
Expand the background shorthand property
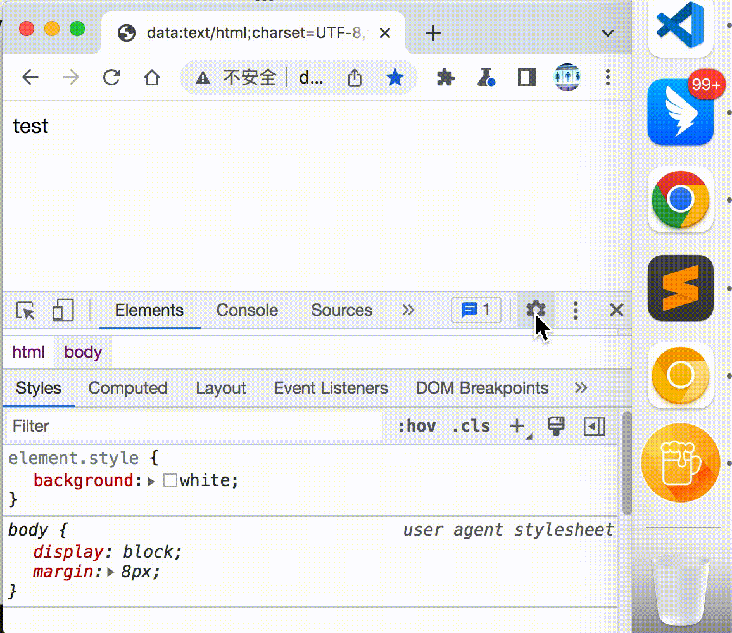tap(151, 481)
